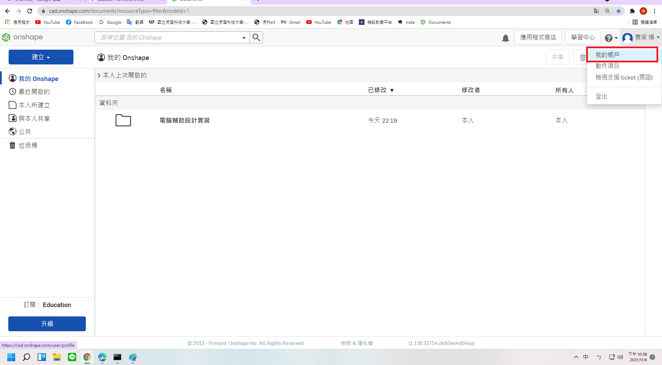Image resolution: width=662 pixels, height=365 pixels.
Task: Click the search magnifier button
Action: (x=256, y=37)
